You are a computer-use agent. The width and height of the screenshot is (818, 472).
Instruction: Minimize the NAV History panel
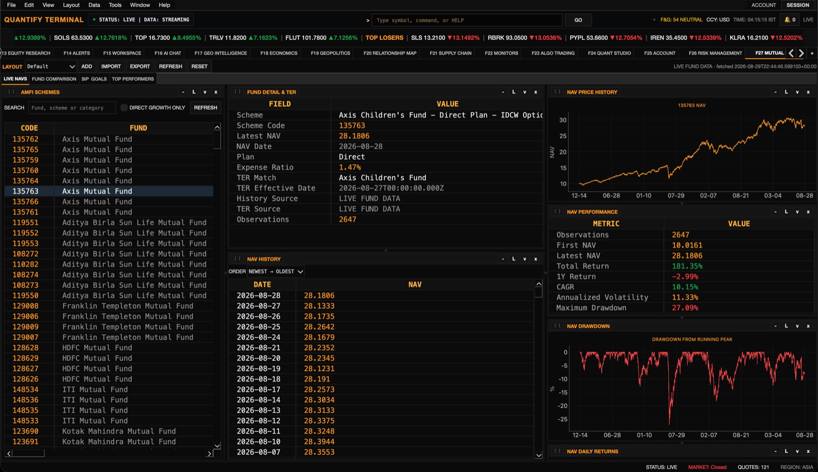click(x=503, y=259)
